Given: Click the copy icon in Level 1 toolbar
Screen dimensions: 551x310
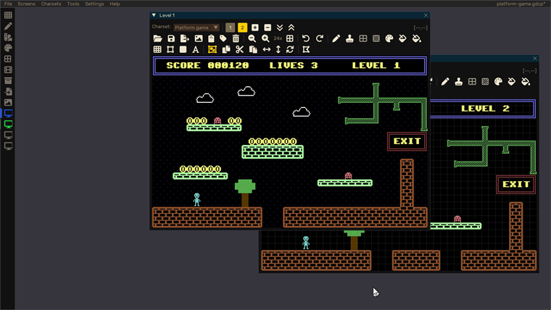Looking at the screenshot, I should 226,49.
